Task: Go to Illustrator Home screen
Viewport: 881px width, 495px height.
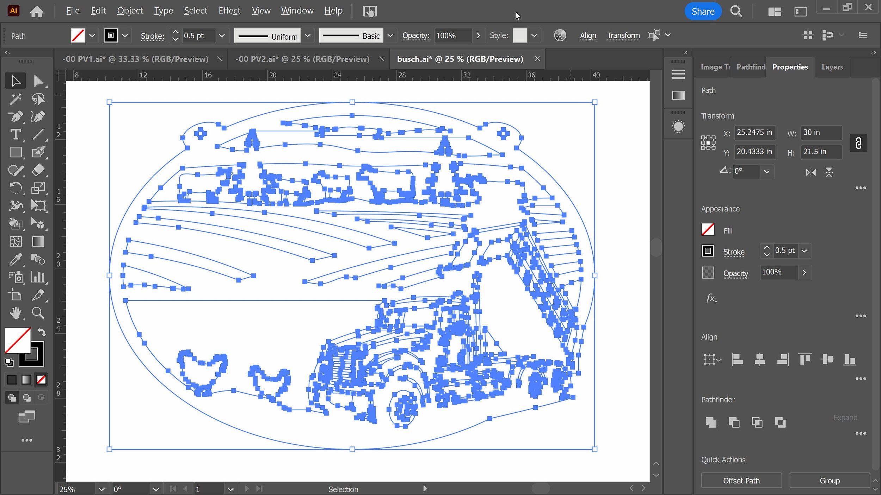Action: [37, 12]
